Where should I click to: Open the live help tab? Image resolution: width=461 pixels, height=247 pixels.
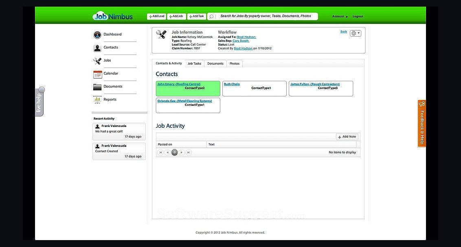coord(40,102)
